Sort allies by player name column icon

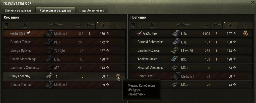pyautogui.click(x=25, y=25)
